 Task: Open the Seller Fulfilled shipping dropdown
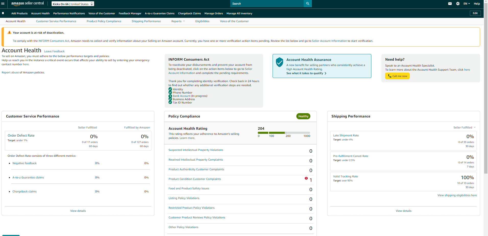pyautogui.click(x=465, y=127)
